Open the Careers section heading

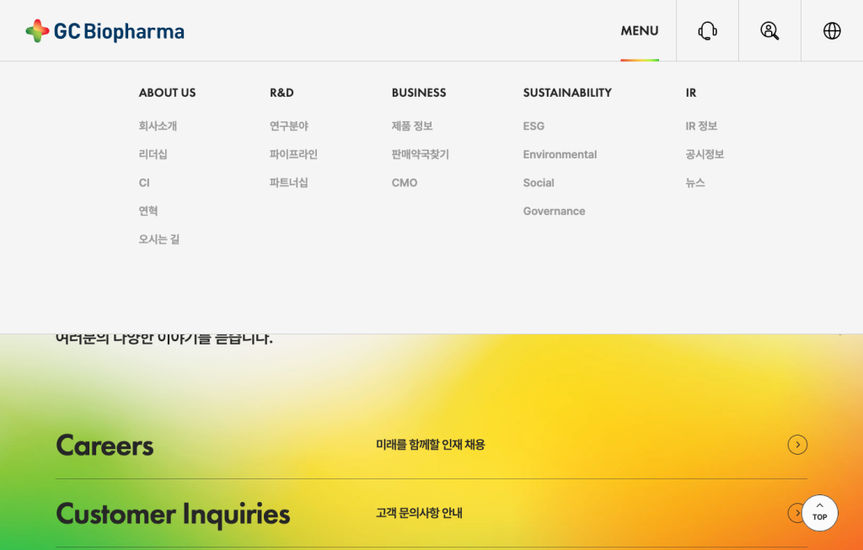(x=105, y=445)
